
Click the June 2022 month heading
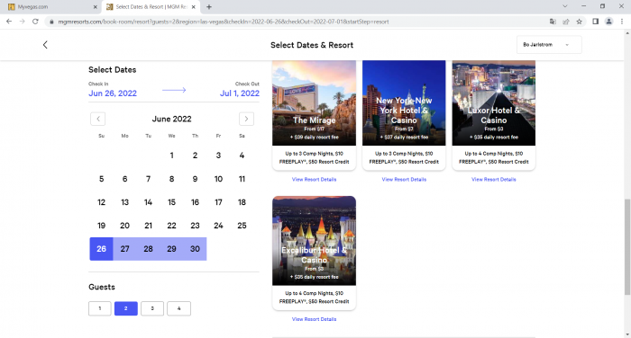[171, 119]
